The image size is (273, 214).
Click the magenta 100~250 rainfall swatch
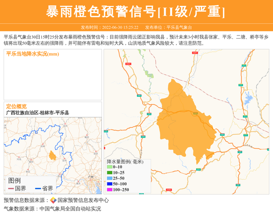click(x=109, y=189)
